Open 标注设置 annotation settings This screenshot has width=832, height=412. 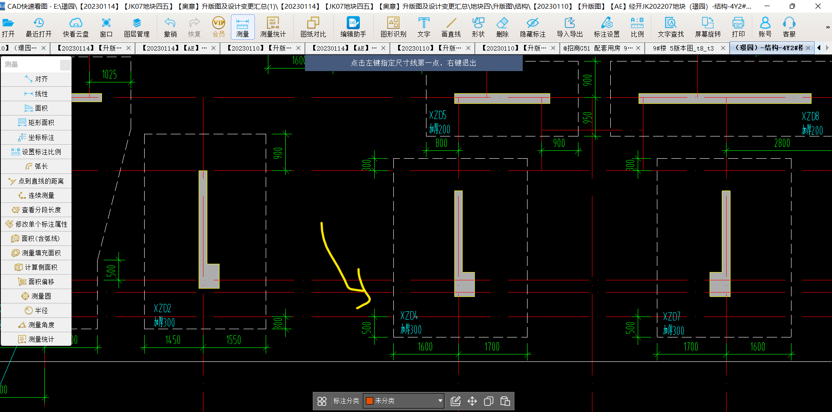click(x=607, y=27)
